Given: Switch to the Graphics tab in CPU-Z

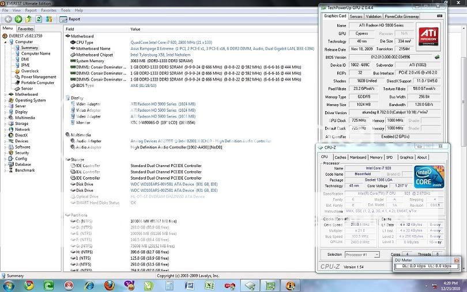Looking at the screenshot, I should [x=406, y=157].
